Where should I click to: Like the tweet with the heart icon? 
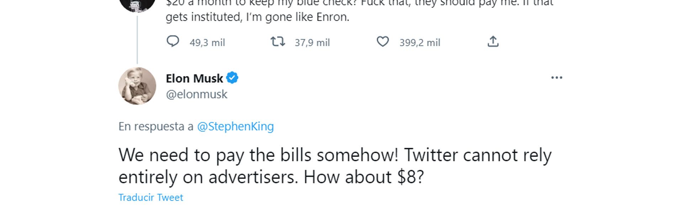(x=383, y=42)
